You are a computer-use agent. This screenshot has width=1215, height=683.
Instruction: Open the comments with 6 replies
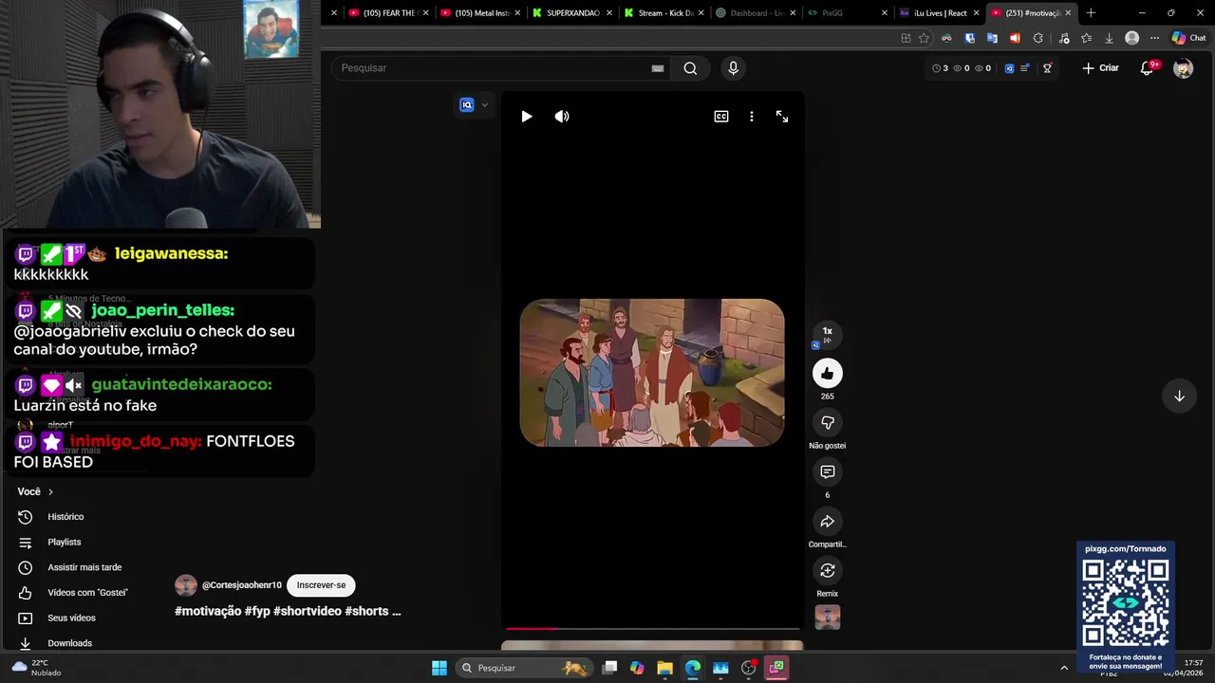pos(827,471)
